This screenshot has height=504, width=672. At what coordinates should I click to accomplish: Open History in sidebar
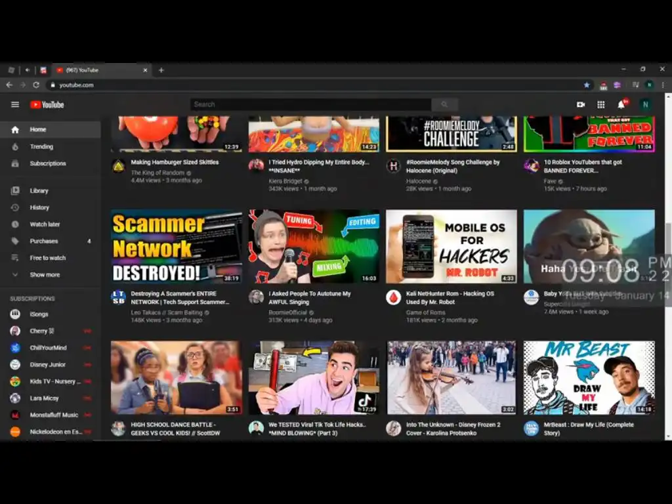click(x=50, y=207)
